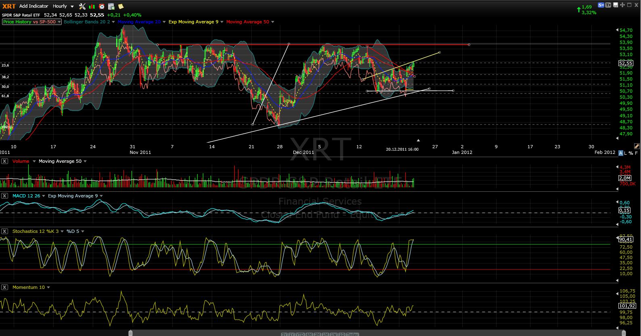Screen dimensions: 641x336
Task: Expand Moving Average 20 options arrow
Action: tap(164, 22)
